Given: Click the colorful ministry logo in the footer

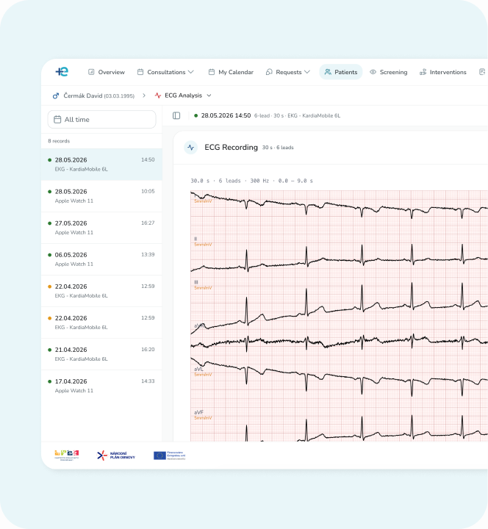Looking at the screenshot, I should 66,455.
